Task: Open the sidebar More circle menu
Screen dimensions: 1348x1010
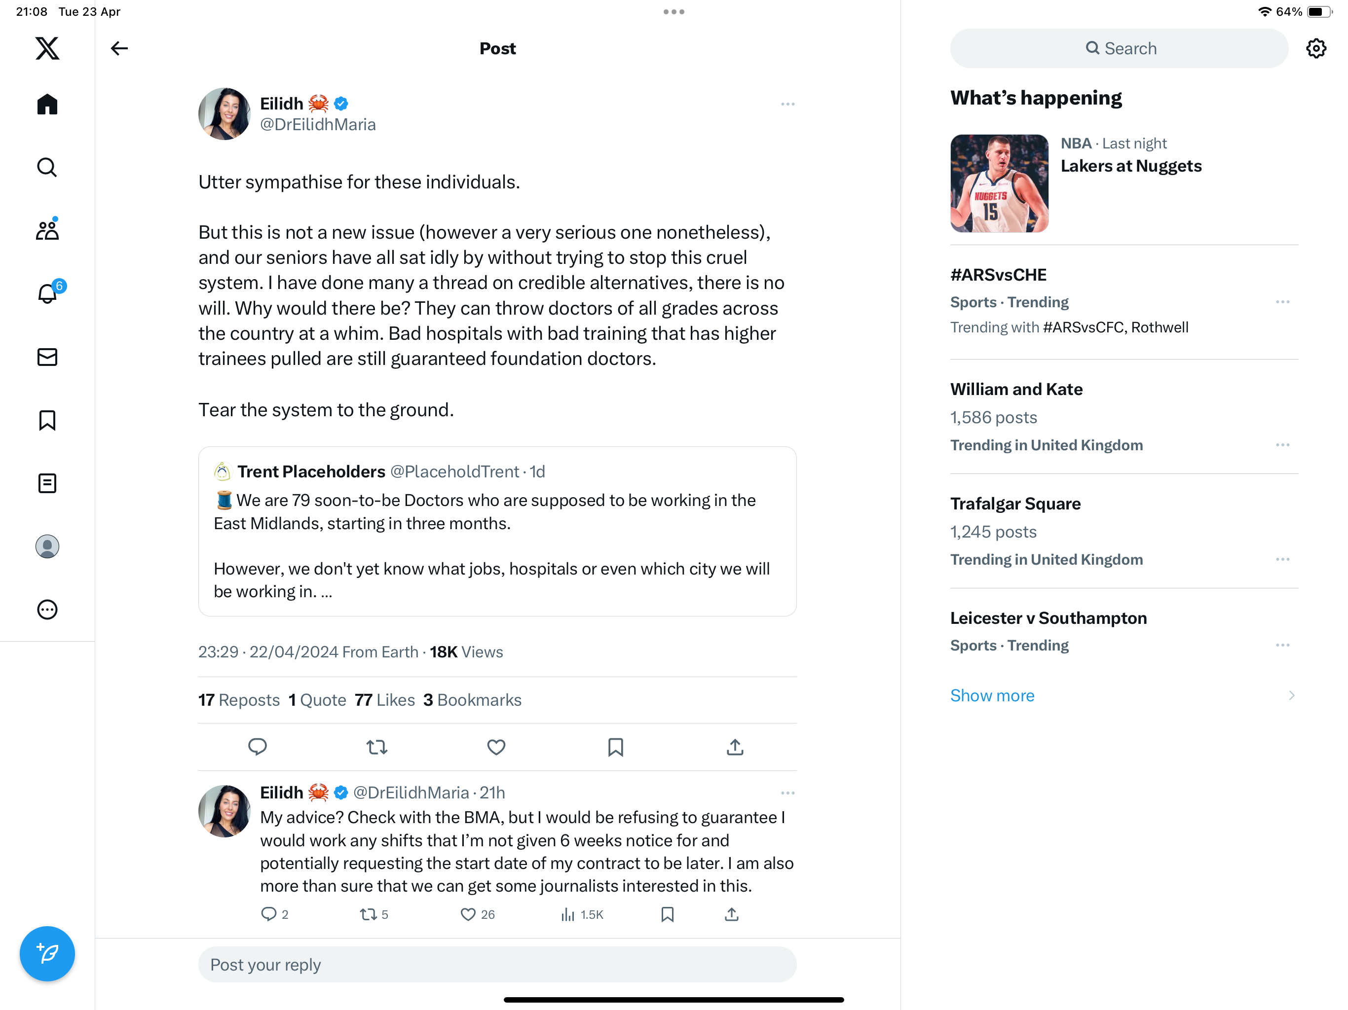Action: pos(47,610)
